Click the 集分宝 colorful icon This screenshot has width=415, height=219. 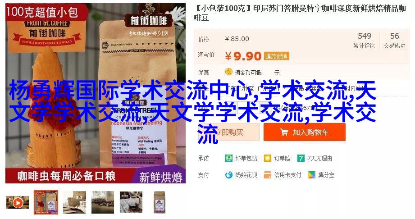[x=312, y=175]
